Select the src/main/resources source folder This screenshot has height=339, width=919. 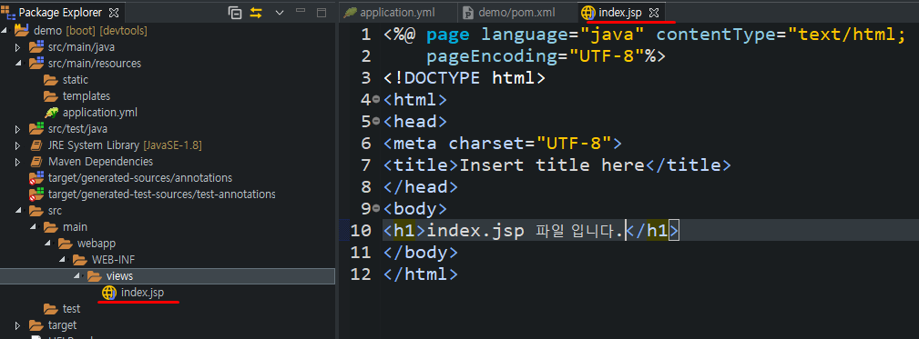(95, 63)
